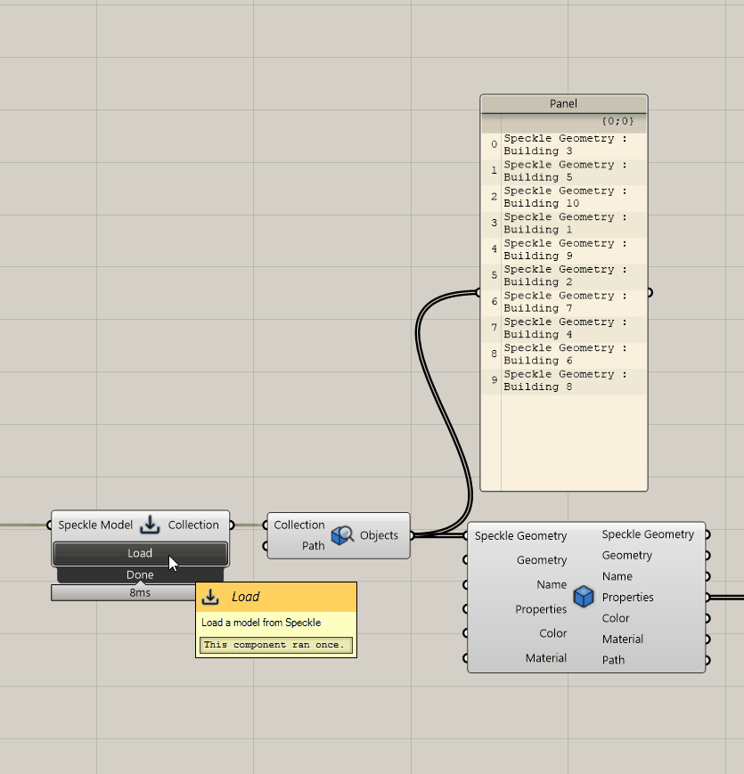
Task: Click the Load tooltip title
Action: pos(245,597)
